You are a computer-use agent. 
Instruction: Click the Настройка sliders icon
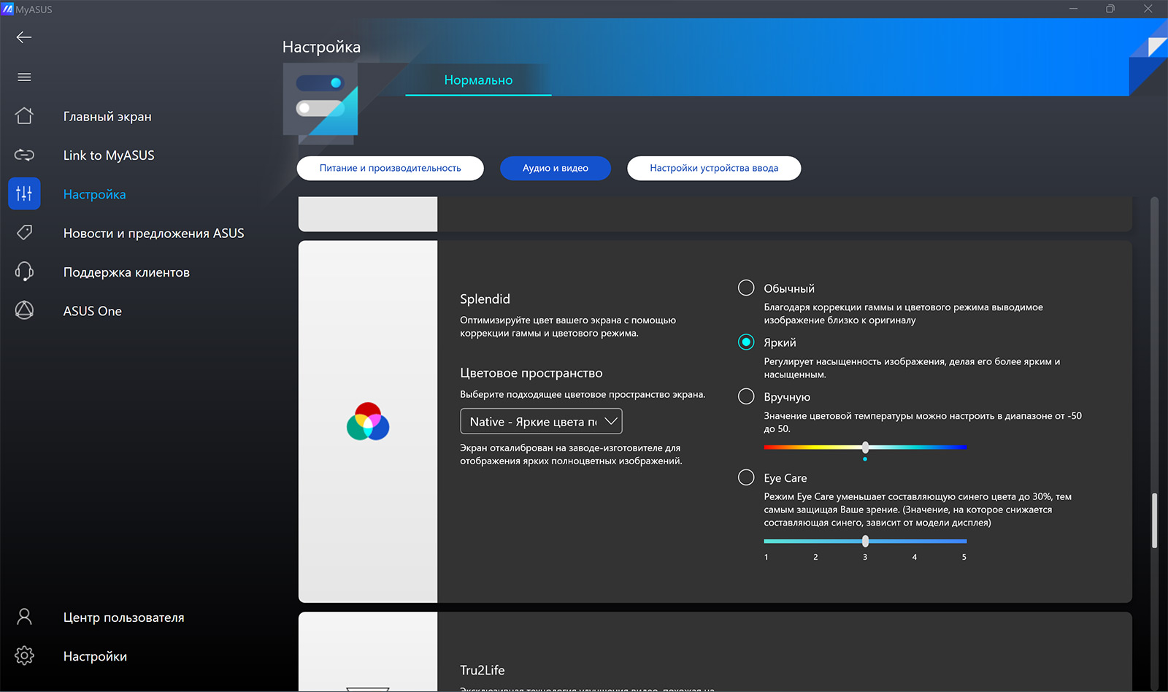pos(24,193)
